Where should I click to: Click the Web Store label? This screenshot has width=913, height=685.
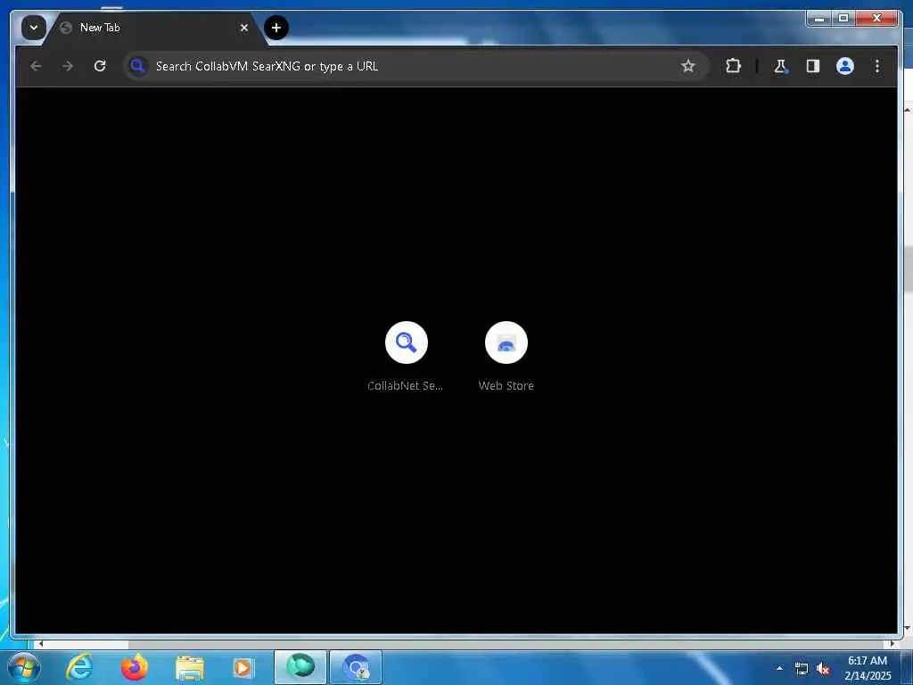506,385
